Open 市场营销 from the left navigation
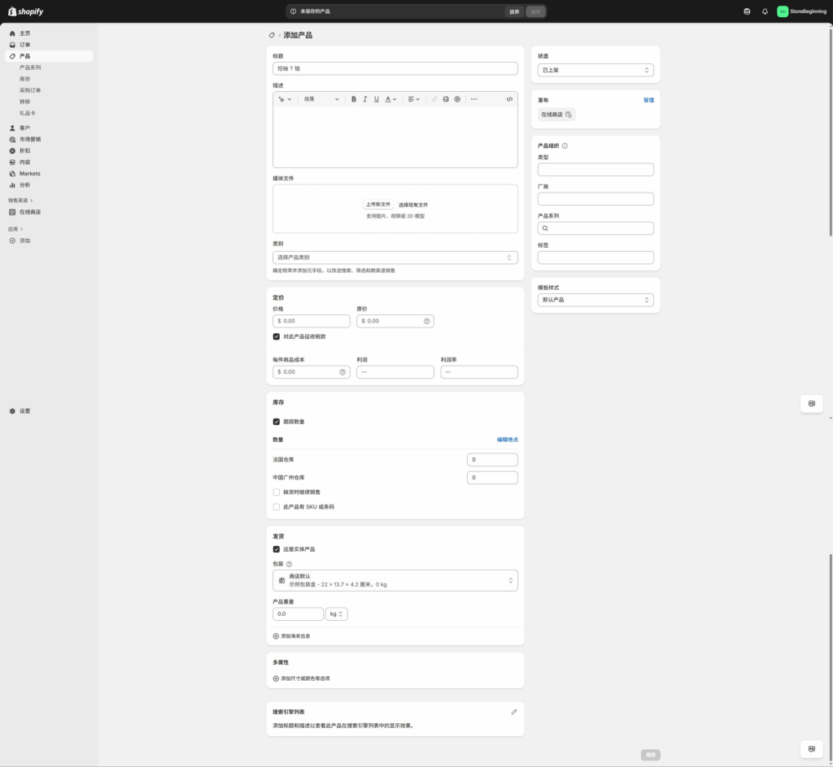 tap(30, 139)
